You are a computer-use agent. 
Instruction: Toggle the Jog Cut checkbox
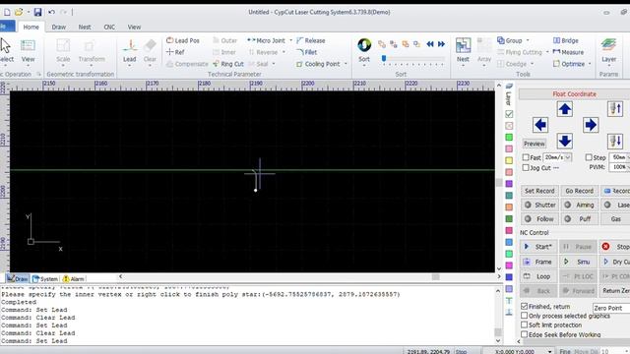[x=526, y=168]
